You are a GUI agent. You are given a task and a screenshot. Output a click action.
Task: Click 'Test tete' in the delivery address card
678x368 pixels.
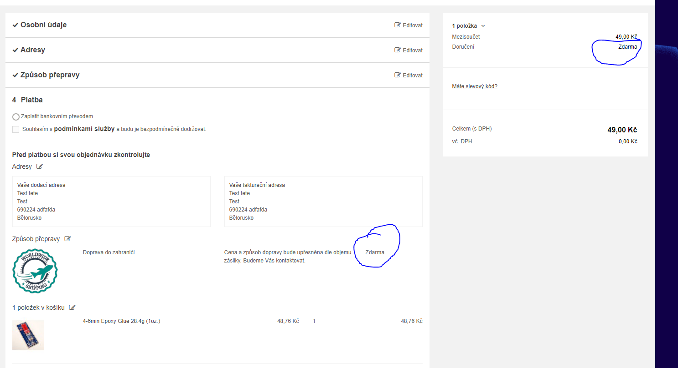[x=28, y=193]
